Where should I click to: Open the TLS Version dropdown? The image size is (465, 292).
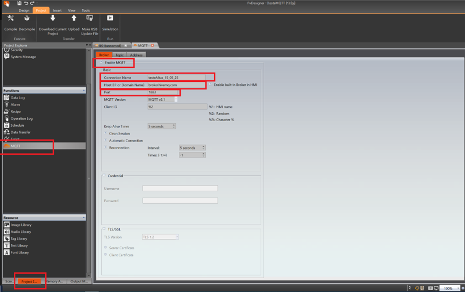coord(177,237)
